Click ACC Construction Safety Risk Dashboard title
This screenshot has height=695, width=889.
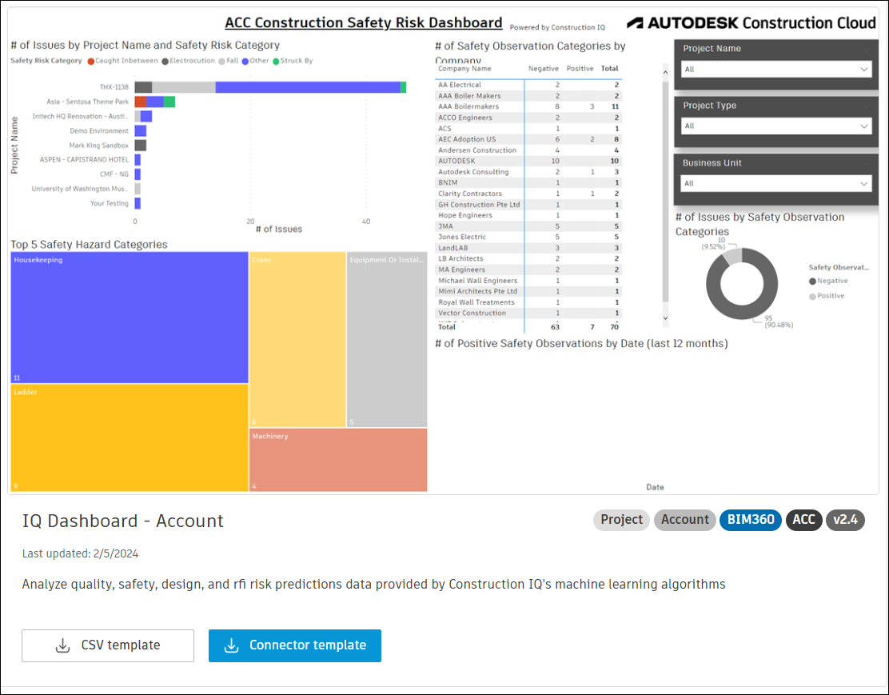[364, 22]
